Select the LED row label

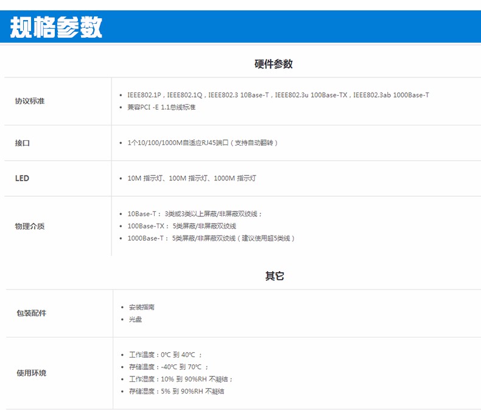[x=22, y=178]
